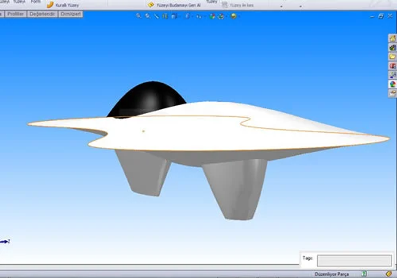The height and width of the screenshot is (278, 397).
Task: Click Zoom to Fit magnifier in view toolbar
Action: (x=138, y=16)
